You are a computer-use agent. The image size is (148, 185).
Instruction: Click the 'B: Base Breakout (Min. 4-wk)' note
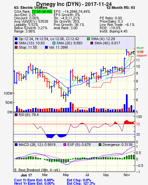point(37,170)
